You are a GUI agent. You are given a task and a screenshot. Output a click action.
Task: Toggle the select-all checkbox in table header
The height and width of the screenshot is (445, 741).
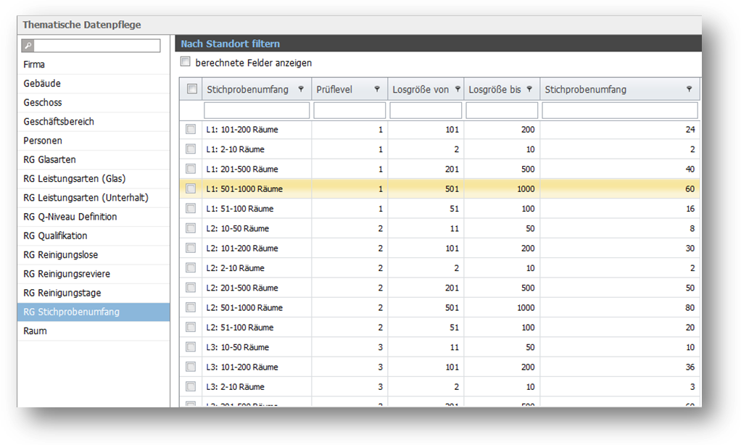[192, 89]
